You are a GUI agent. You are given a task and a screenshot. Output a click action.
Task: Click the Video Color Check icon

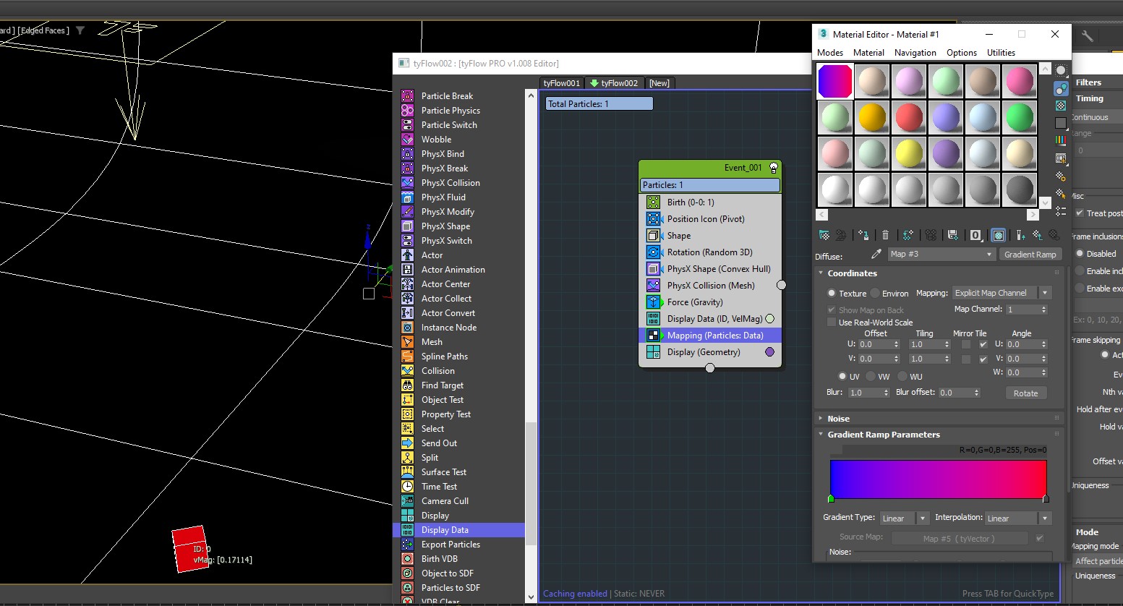coord(1061,140)
